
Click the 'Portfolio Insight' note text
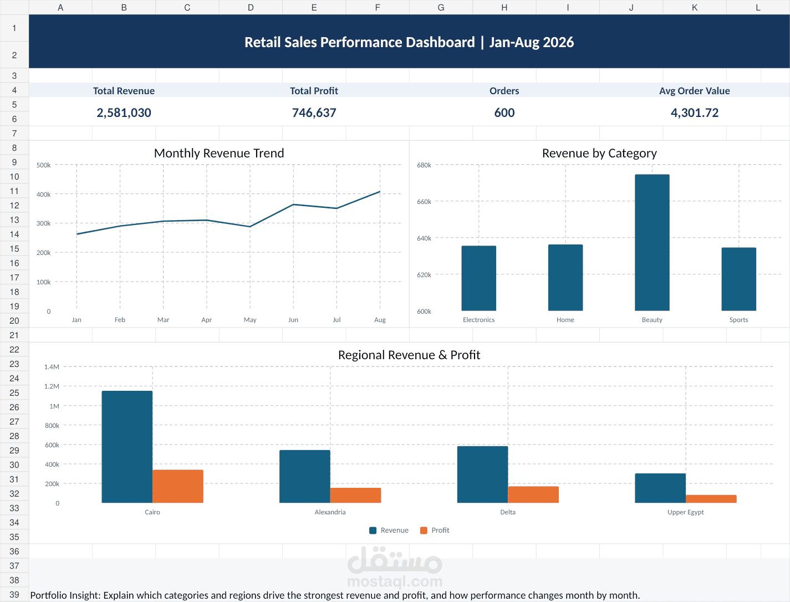pyautogui.click(x=335, y=595)
